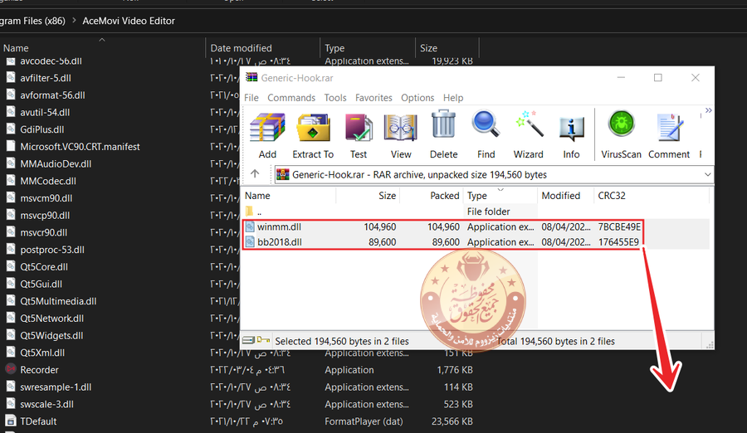
Task: Click the key password icon in status bar
Action: (263, 340)
